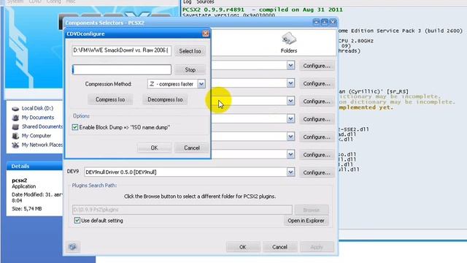Click the Stop button
This screenshot has height=263, width=467.
pyautogui.click(x=190, y=70)
